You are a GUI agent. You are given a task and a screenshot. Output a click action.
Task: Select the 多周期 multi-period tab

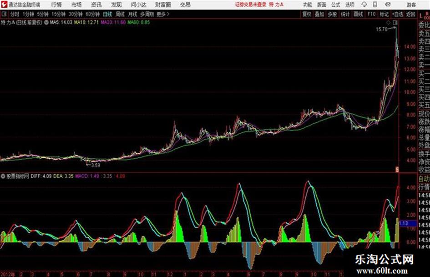tap(147, 14)
